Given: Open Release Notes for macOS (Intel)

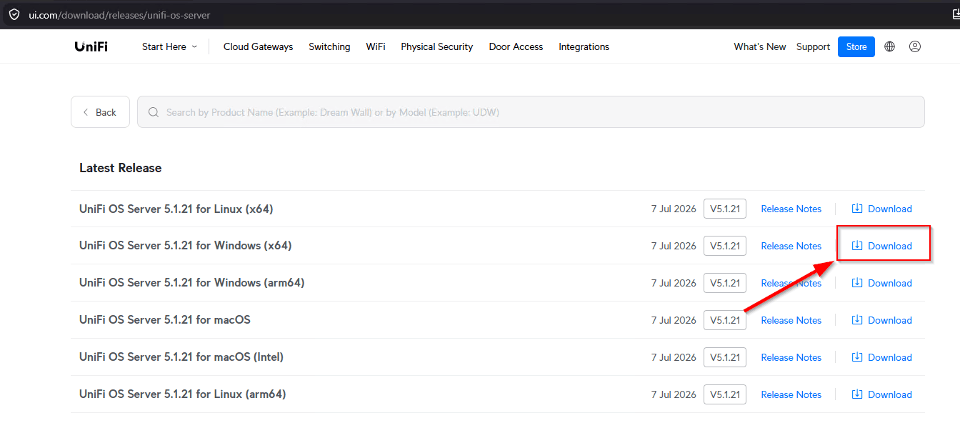Looking at the screenshot, I should (791, 357).
